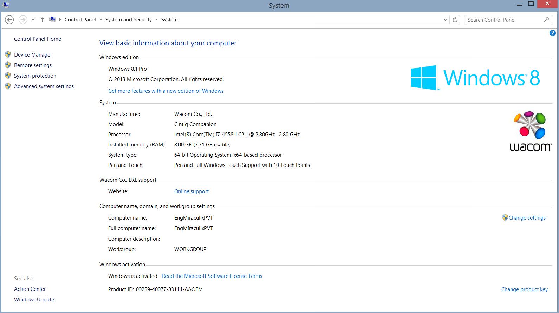559x313 pixels.
Task: Open Action Center
Action: click(30, 289)
